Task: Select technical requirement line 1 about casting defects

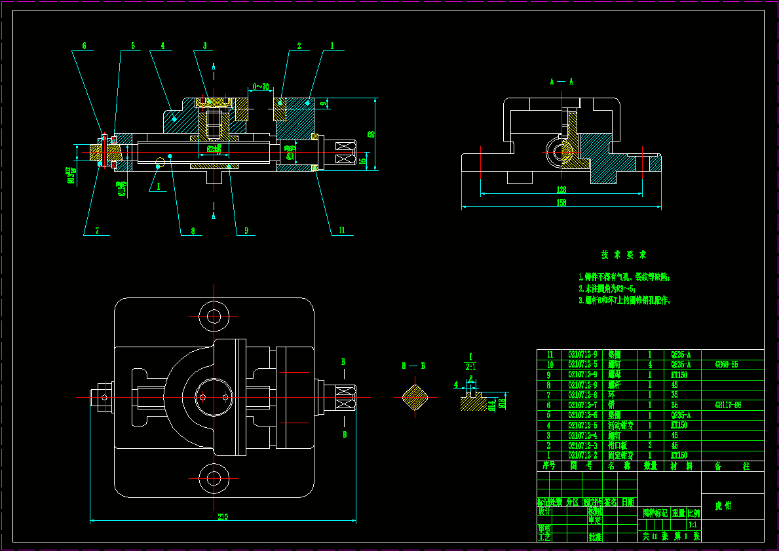Action: click(x=624, y=276)
